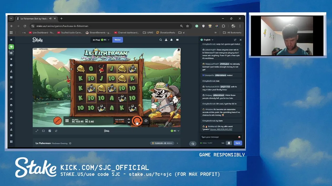Screen dimensions: 332x186
Task: Open the chat rules icon next to Send
Action: click(229, 143)
